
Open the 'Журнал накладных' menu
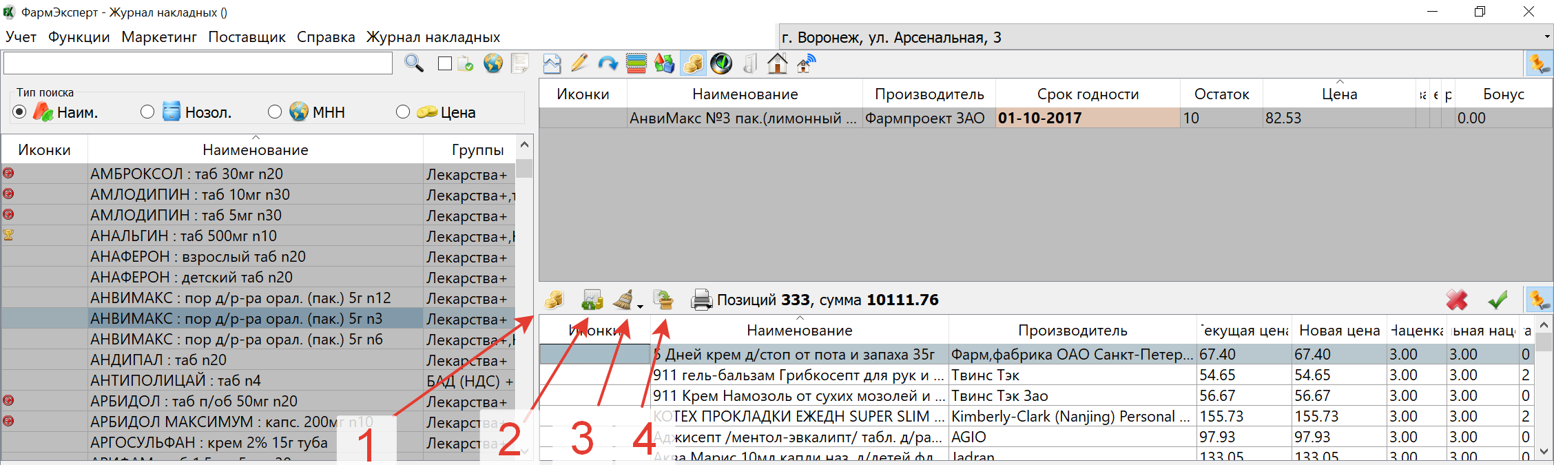click(x=433, y=37)
